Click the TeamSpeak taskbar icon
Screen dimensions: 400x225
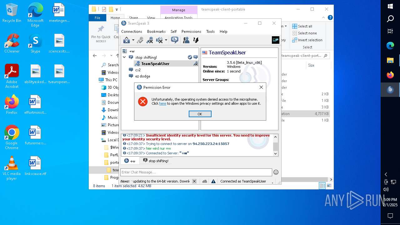[390, 90]
